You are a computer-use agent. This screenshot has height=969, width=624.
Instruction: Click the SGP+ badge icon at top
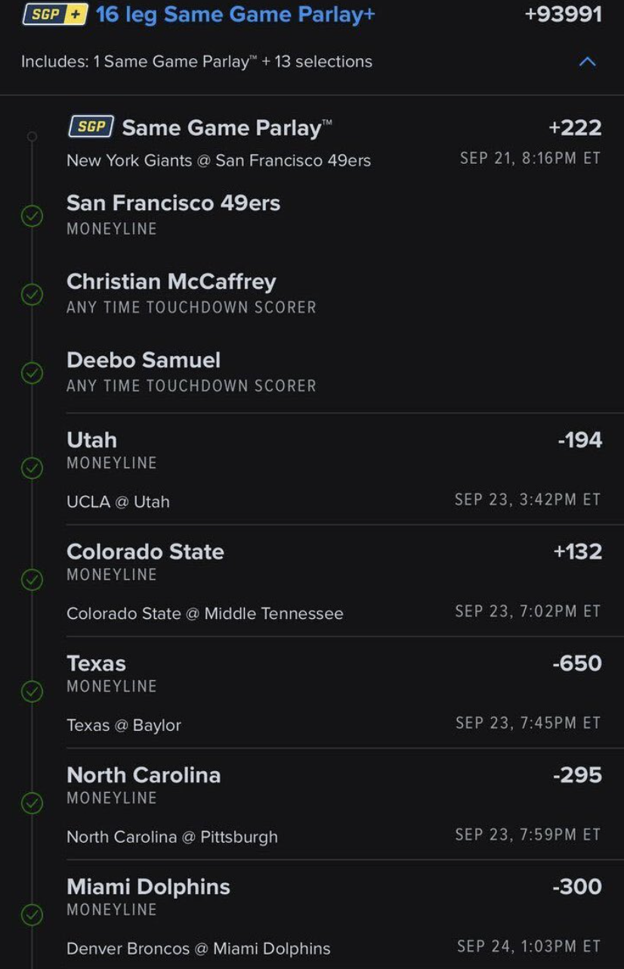(56, 14)
